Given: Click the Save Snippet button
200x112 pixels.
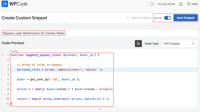Looking at the screenshot, I should click(x=186, y=18).
